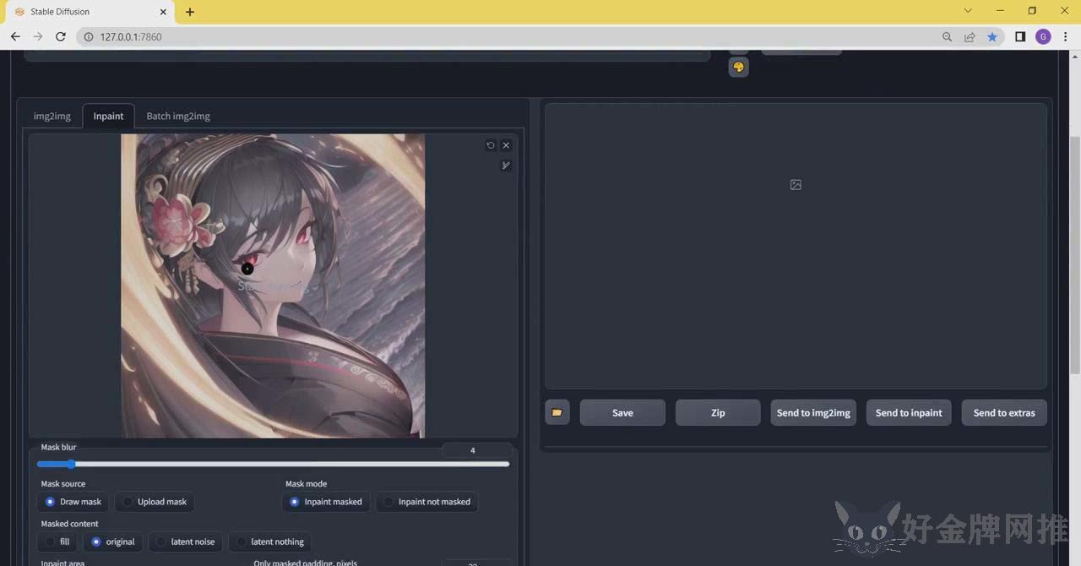Click the Mask mode label
This screenshot has width=1081, height=566.
click(x=306, y=484)
